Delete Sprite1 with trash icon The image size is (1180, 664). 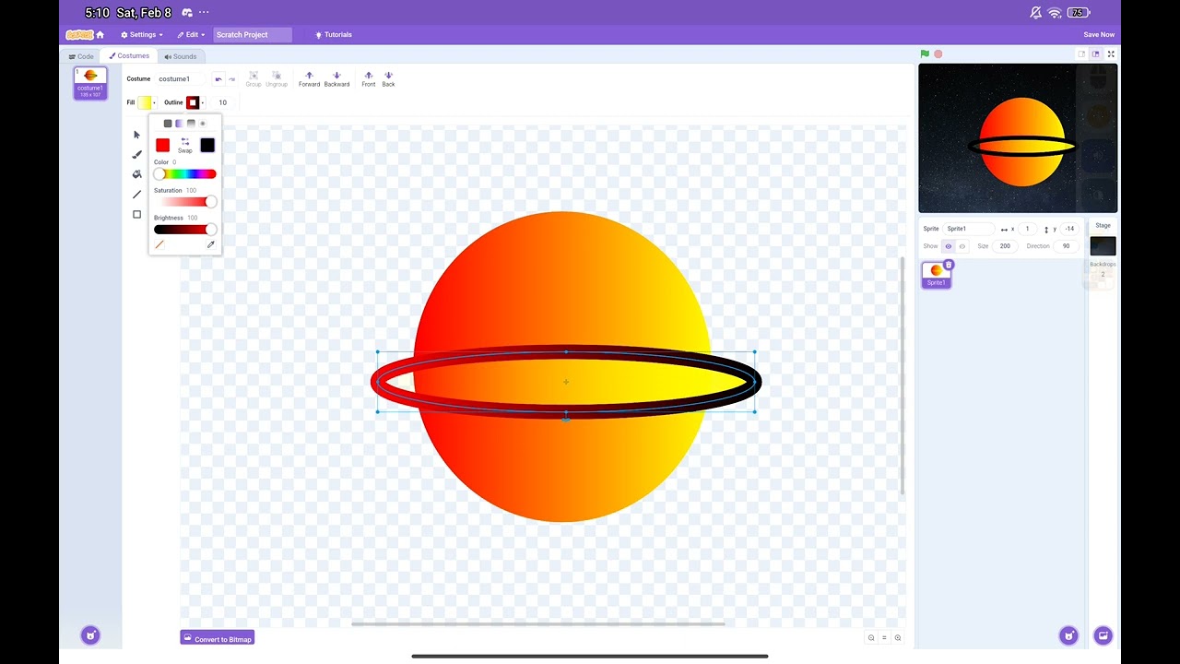pyautogui.click(x=948, y=265)
